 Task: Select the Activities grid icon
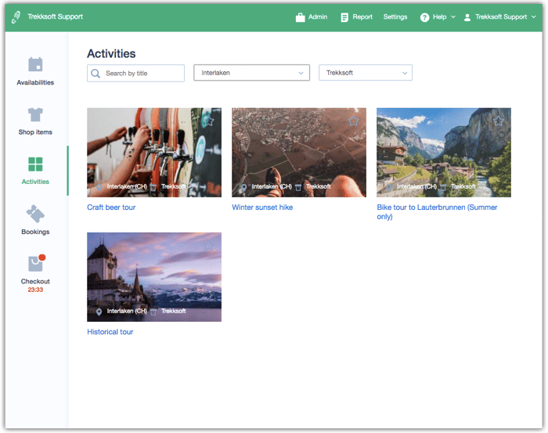pos(35,164)
